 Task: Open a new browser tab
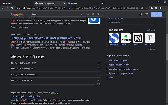coord(102,3)
